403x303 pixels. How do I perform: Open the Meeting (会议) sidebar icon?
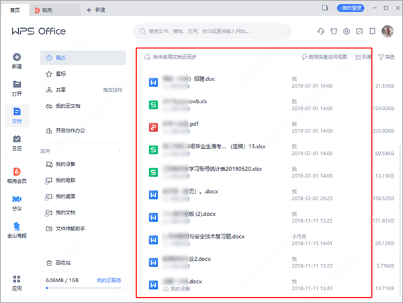[17, 202]
